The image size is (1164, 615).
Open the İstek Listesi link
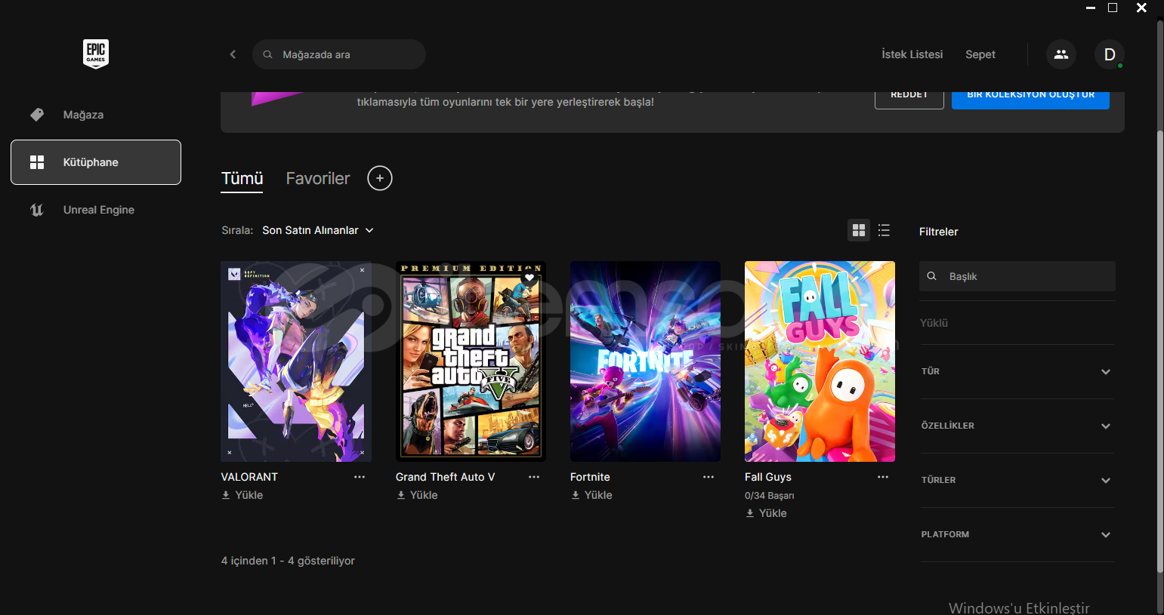(x=912, y=54)
